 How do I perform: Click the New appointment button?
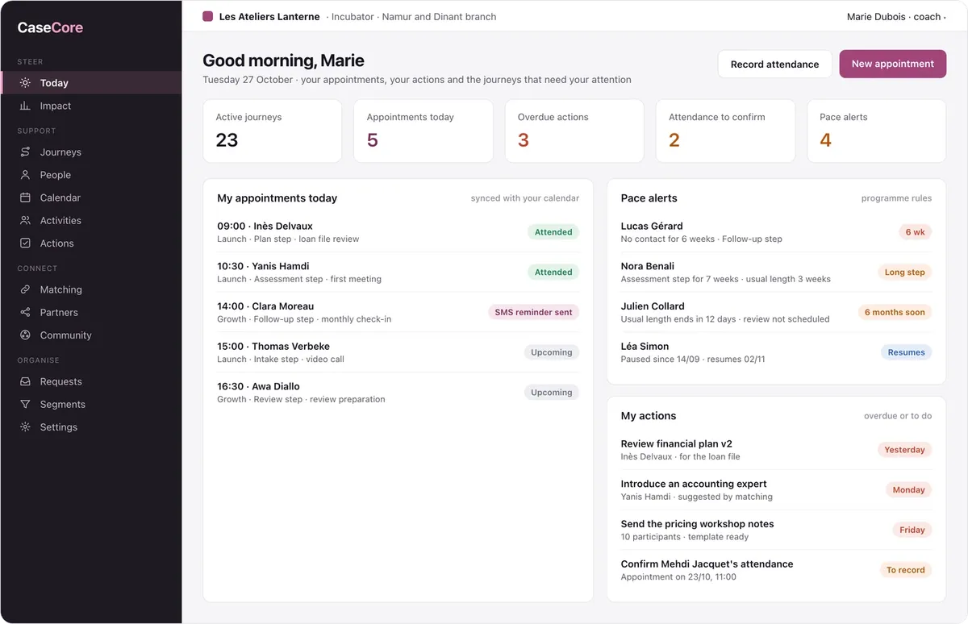(893, 64)
